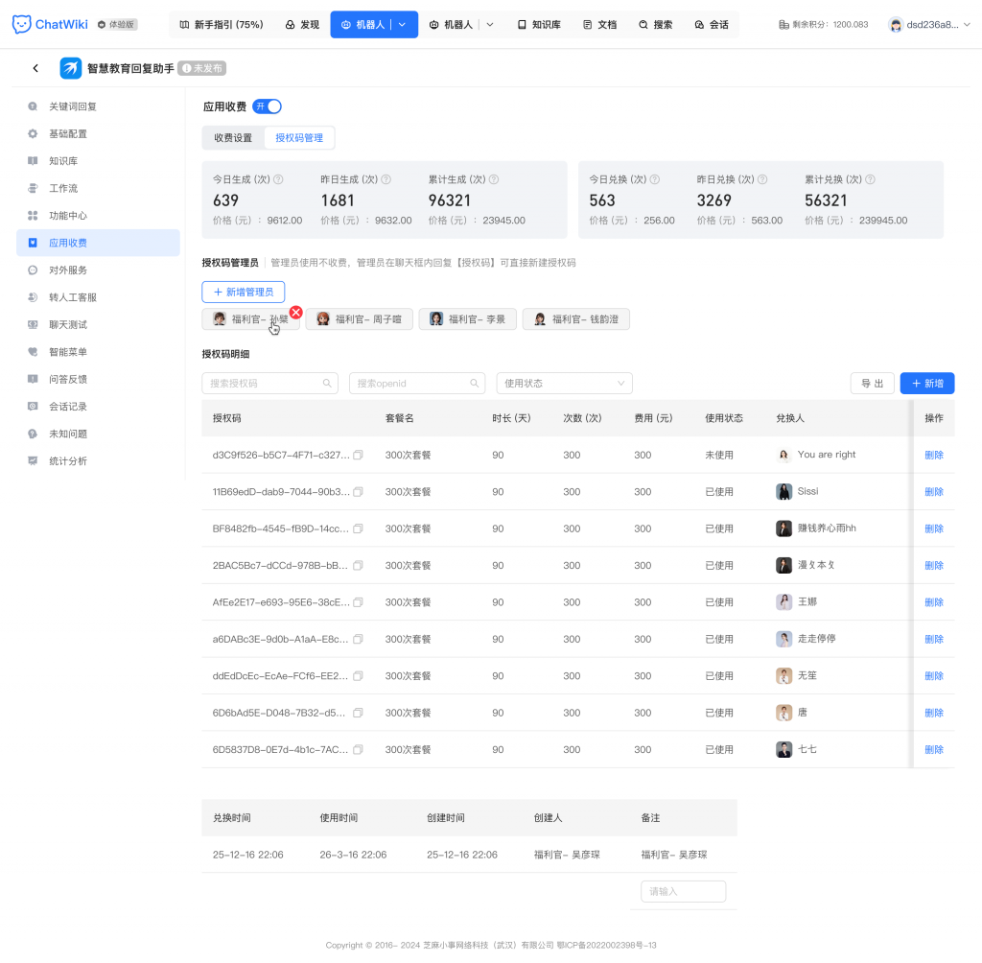
Task: Switch to the 收费设置 tab
Action: point(233,137)
